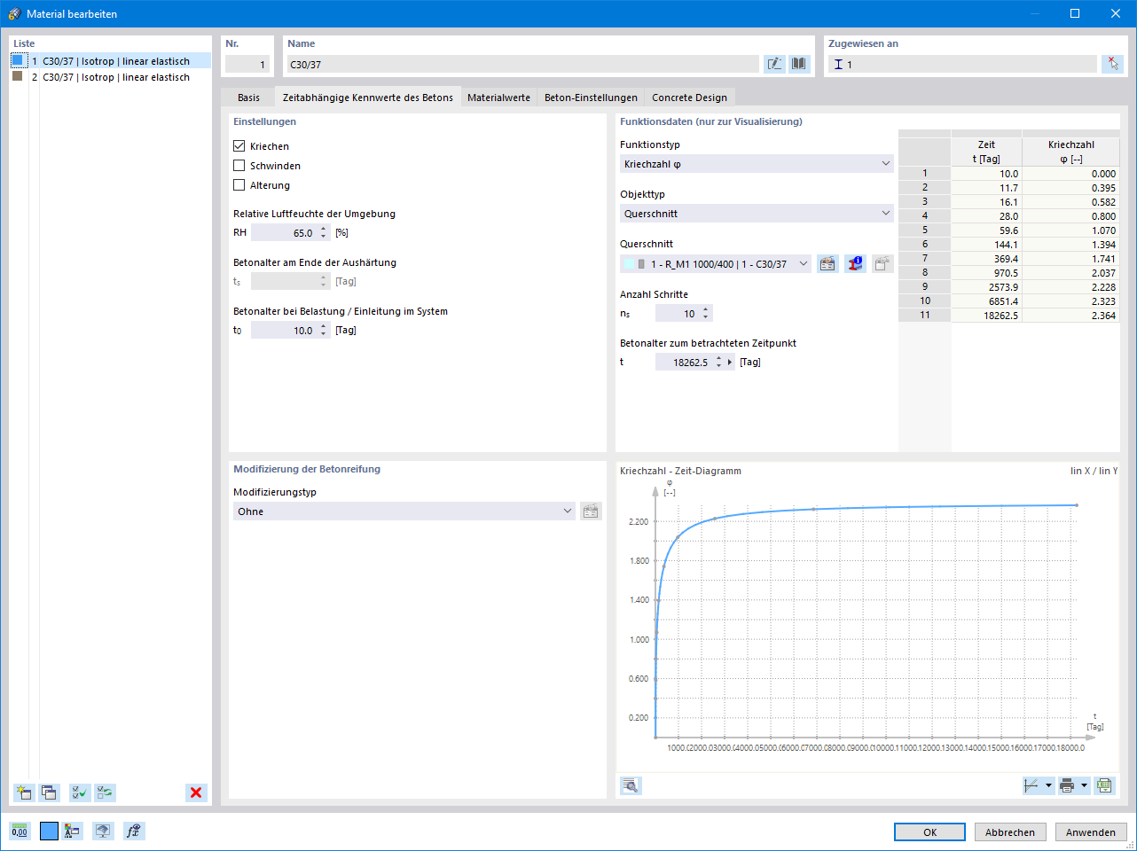Select material 2 in the list
The image size is (1137, 851).
(x=111, y=77)
